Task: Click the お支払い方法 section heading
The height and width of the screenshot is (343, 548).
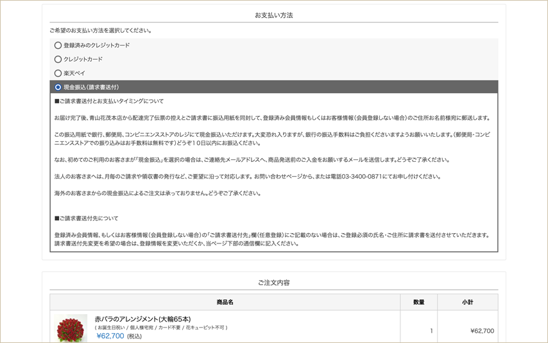Action: (x=274, y=15)
